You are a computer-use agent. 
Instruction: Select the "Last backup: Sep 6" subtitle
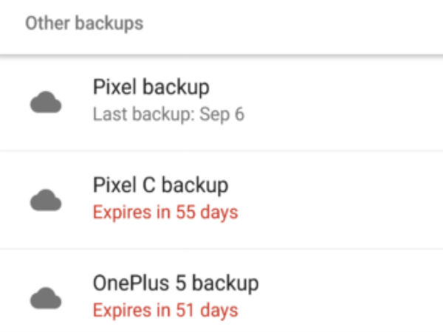tap(168, 114)
